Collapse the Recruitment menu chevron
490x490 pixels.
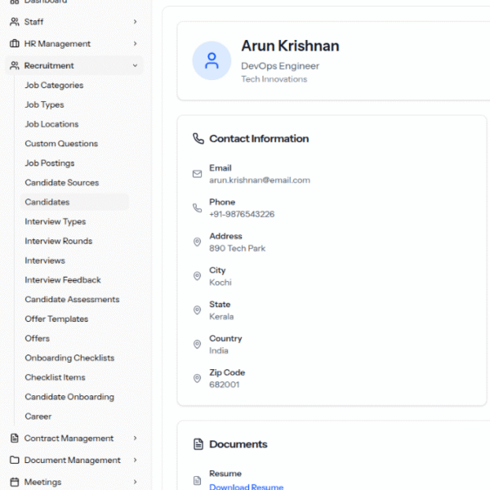[x=135, y=66]
